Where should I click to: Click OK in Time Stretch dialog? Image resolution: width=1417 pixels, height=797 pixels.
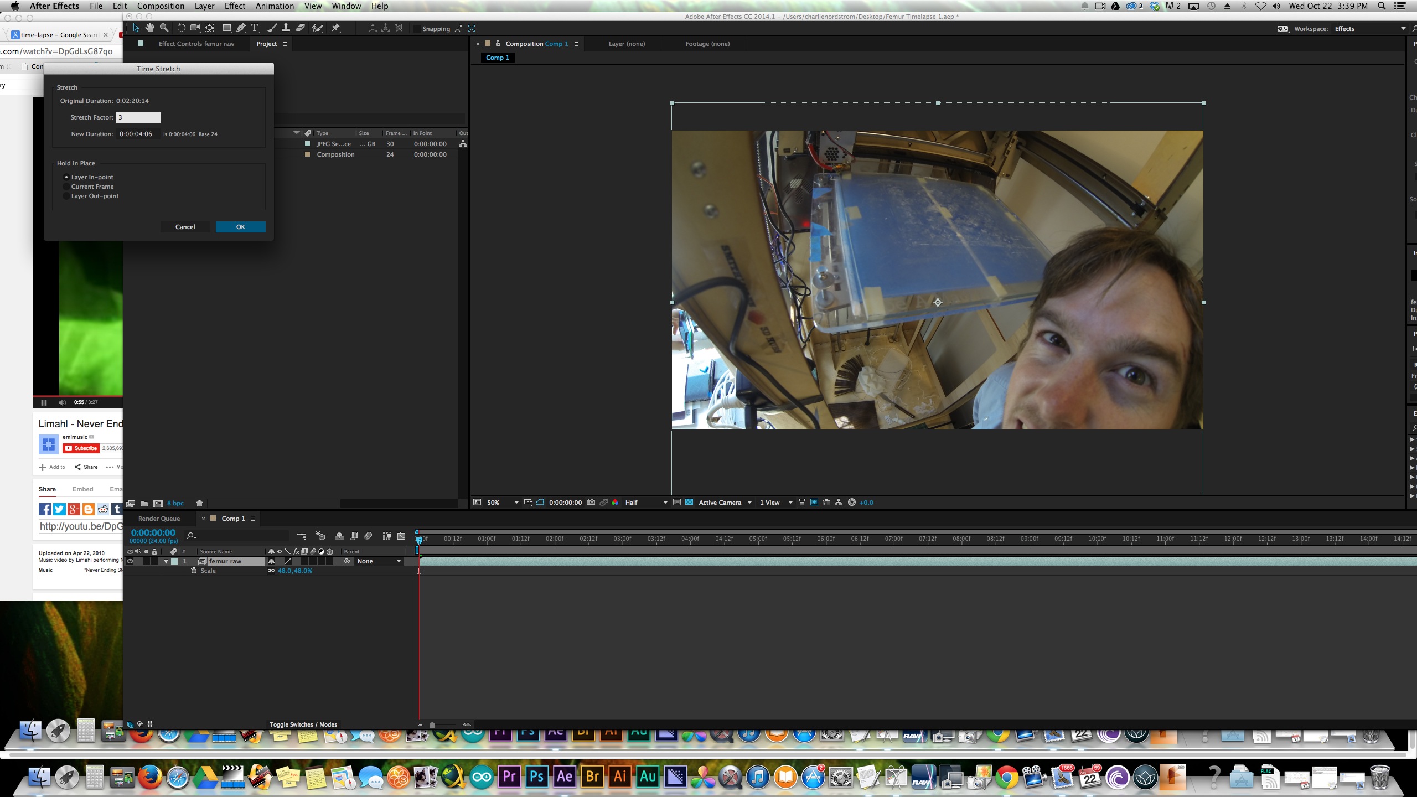pos(240,227)
